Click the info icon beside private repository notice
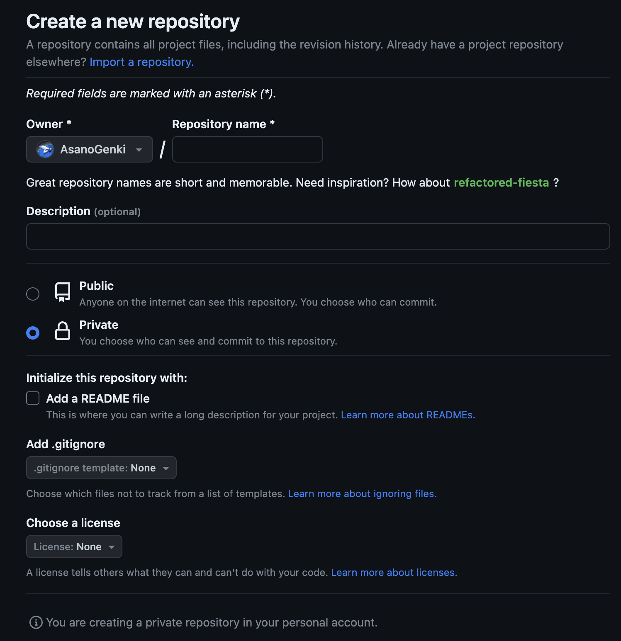This screenshot has width=621, height=641. click(x=36, y=622)
